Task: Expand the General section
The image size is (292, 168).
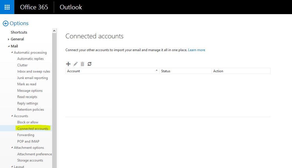Action: (x=8, y=39)
